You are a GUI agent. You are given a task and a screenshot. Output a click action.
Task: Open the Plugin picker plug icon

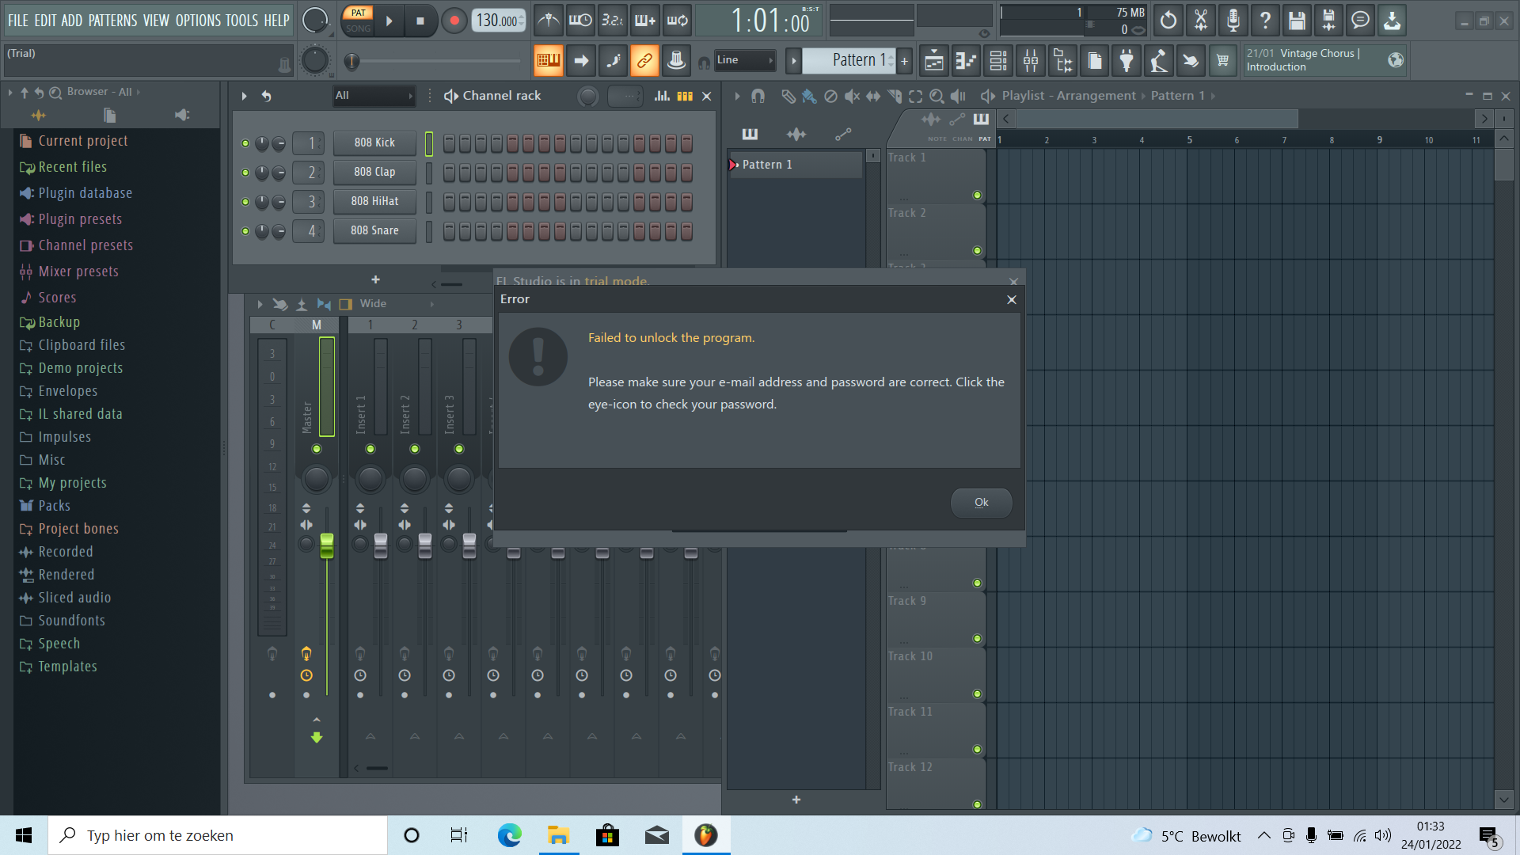(x=1127, y=60)
